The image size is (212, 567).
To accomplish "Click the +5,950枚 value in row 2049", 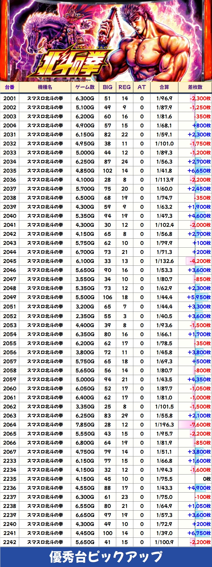I will coord(199,297).
